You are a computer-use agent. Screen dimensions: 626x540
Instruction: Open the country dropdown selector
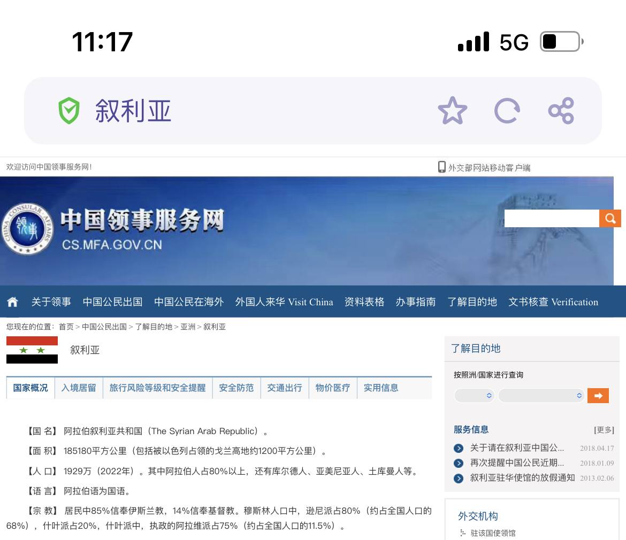(x=541, y=396)
